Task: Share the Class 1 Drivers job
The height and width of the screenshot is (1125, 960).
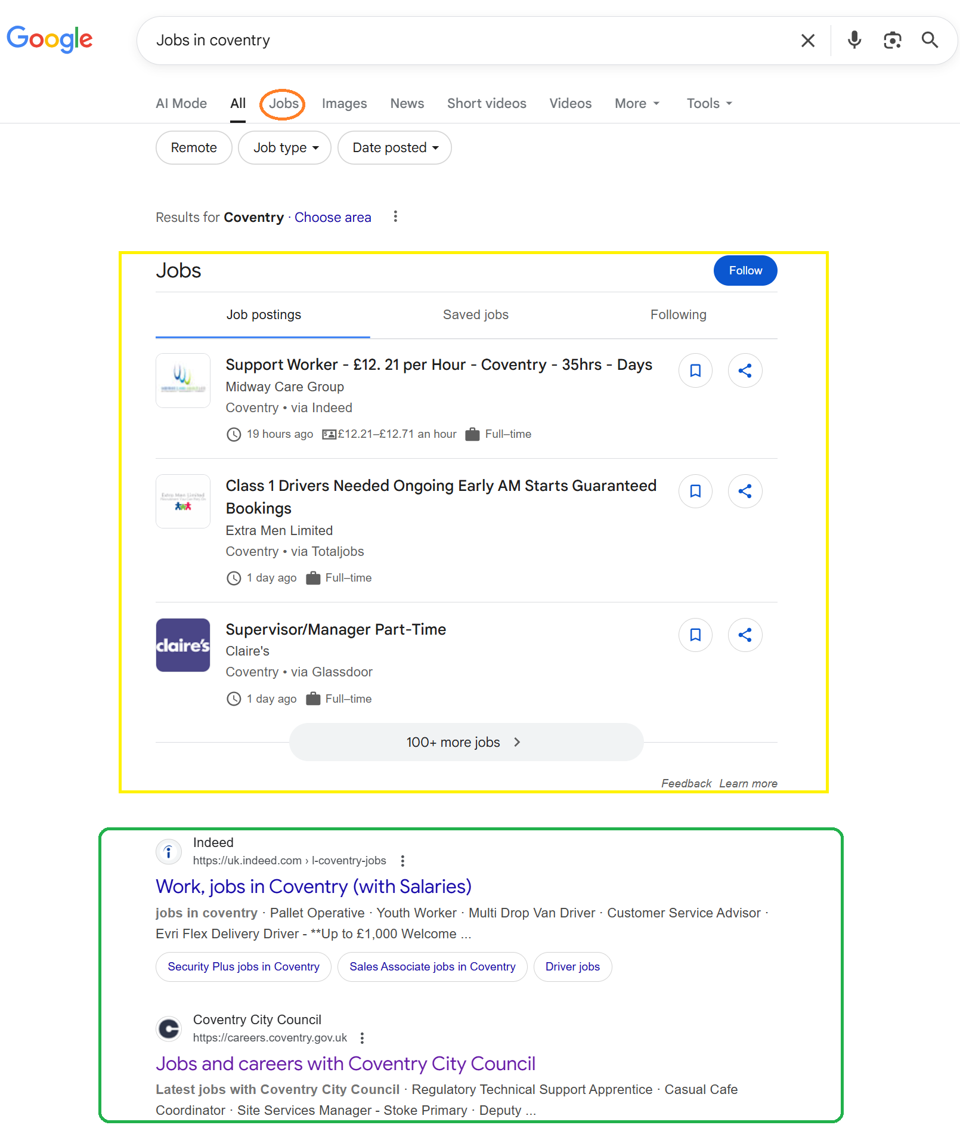Action: click(745, 491)
